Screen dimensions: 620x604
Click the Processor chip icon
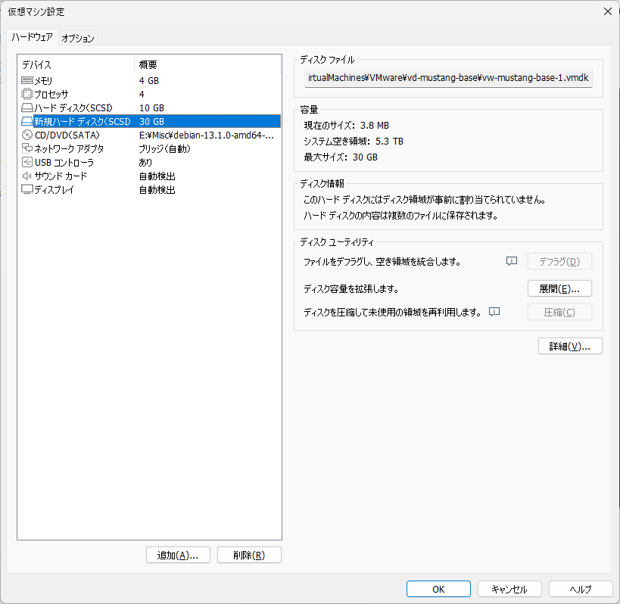27,94
